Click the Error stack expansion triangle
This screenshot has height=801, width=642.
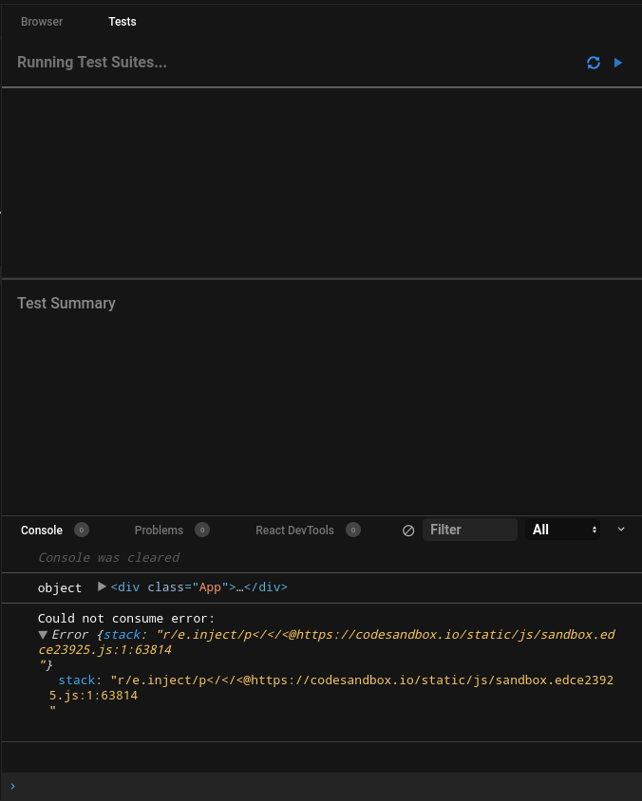coord(42,634)
